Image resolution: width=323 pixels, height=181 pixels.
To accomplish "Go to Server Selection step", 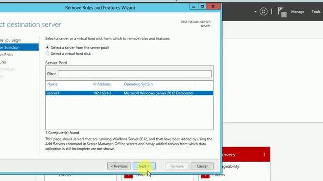I will pyautogui.click(x=19, y=47).
